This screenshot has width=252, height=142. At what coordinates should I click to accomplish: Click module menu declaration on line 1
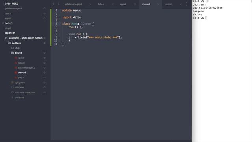point(72,11)
